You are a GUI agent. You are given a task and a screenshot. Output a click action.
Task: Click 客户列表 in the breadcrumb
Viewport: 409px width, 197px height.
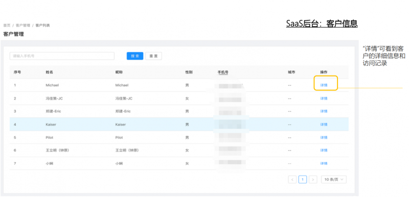pyautogui.click(x=42, y=25)
